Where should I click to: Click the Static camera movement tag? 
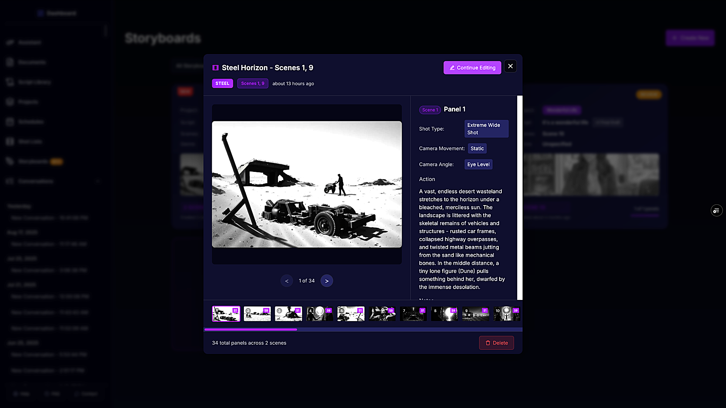click(477, 148)
